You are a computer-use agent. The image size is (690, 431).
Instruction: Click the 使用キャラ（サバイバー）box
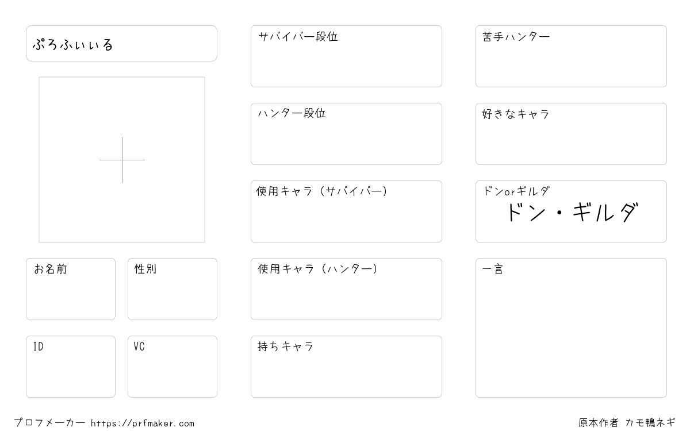(x=346, y=211)
